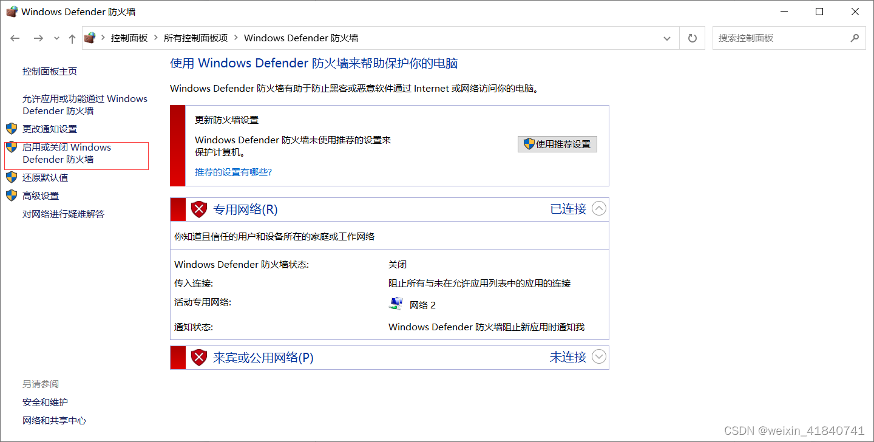Viewport: 874px width, 442px height.
Task: Open 网络和共享中心 link
Action: (x=55, y=420)
